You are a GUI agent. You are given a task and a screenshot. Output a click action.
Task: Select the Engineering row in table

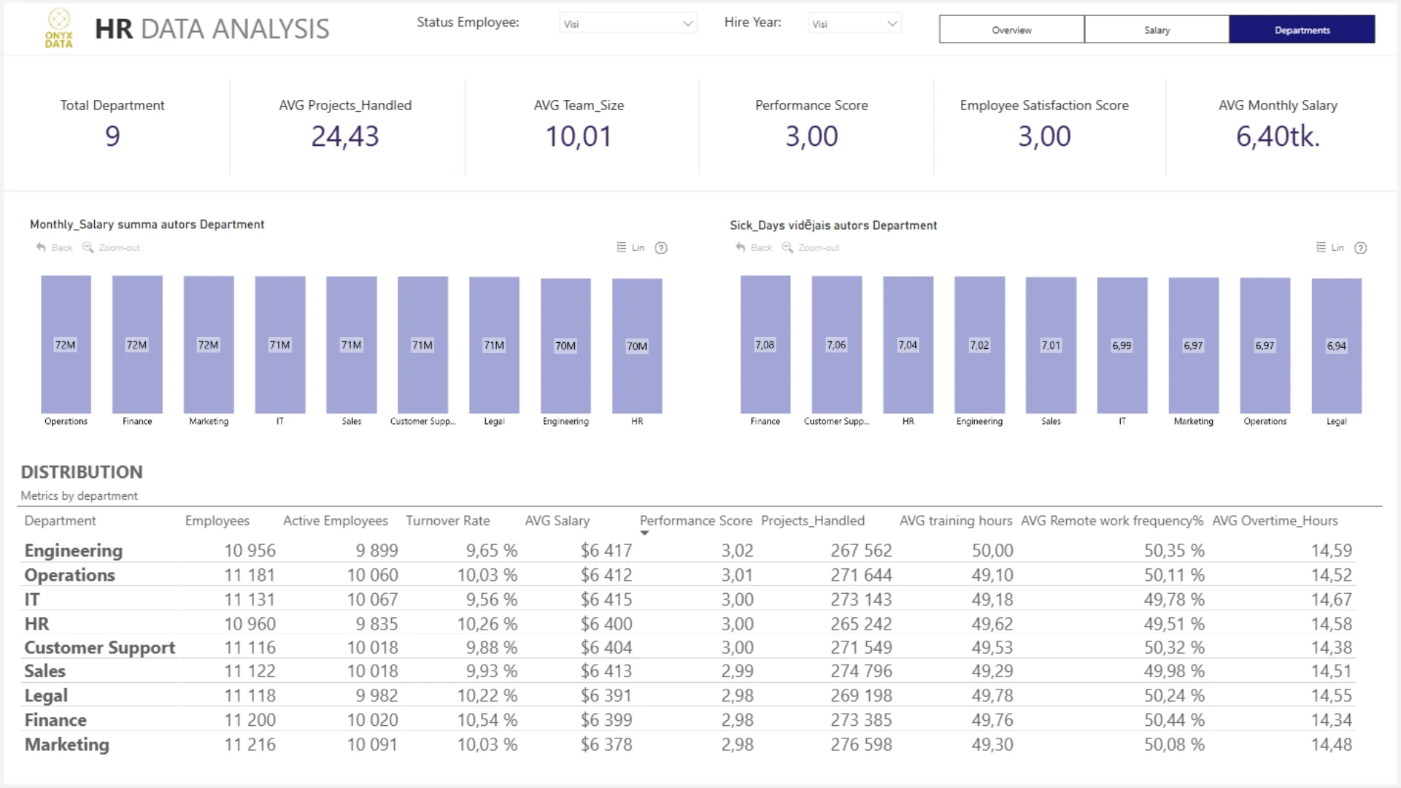click(x=73, y=551)
